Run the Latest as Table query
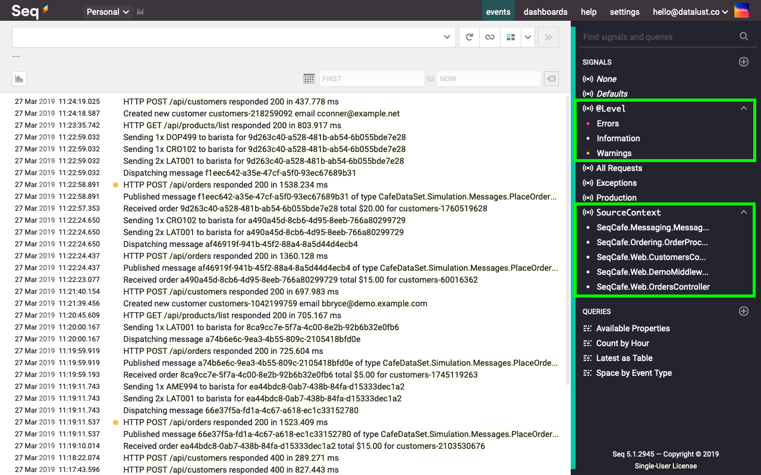The height and width of the screenshot is (475, 761). click(x=624, y=358)
